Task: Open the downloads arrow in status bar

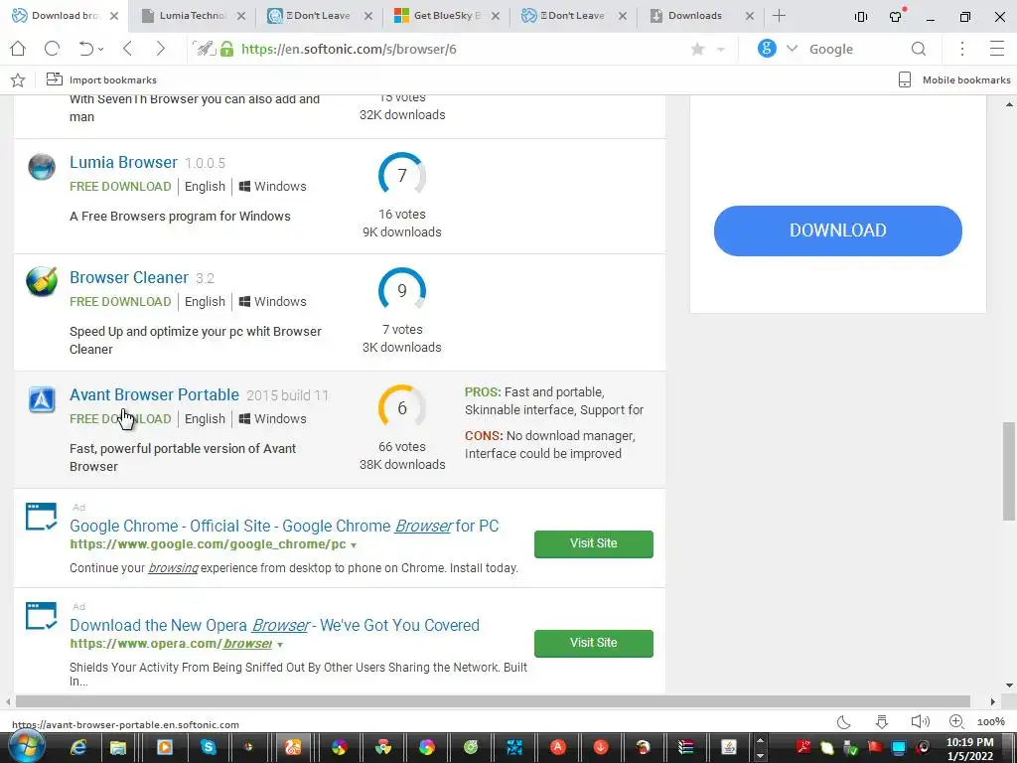Action: coord(882,721)
